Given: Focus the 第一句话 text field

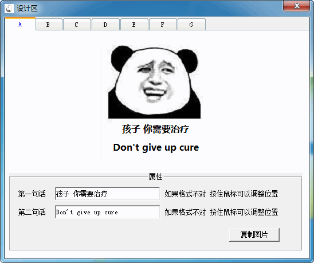Looking at the screenshot, I should point(108,194).
